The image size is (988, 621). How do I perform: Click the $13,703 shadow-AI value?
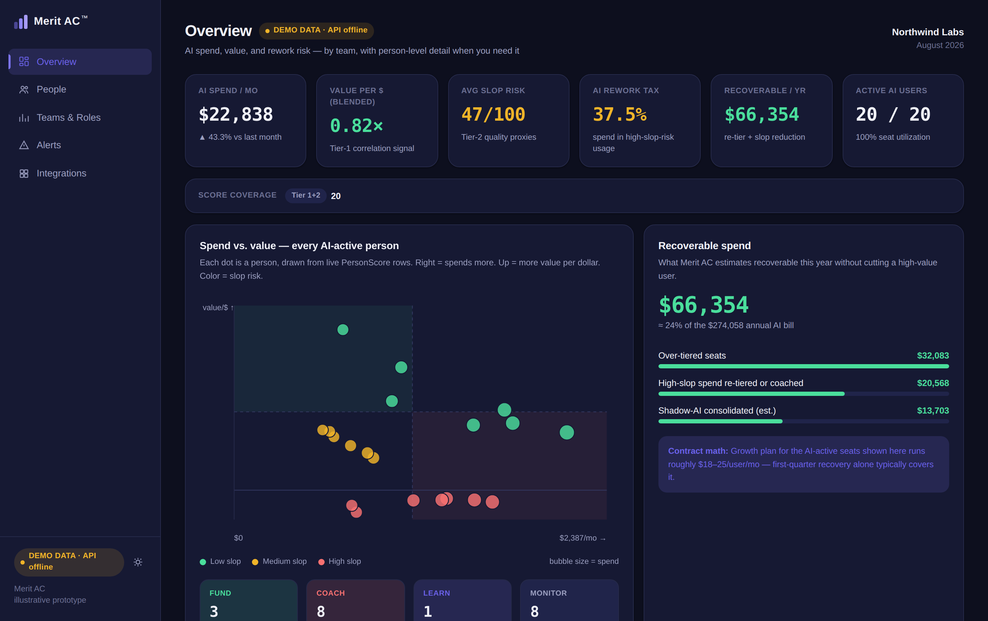click(x=933, y=411)
